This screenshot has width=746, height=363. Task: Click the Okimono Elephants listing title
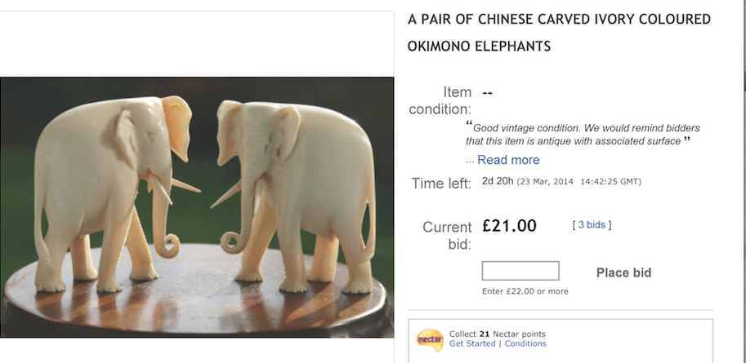pos(559,33)
